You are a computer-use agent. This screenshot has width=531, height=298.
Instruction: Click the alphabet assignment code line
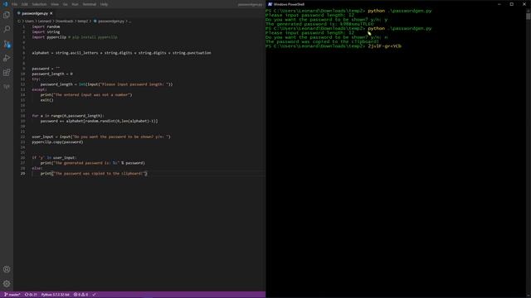[121, 53]
